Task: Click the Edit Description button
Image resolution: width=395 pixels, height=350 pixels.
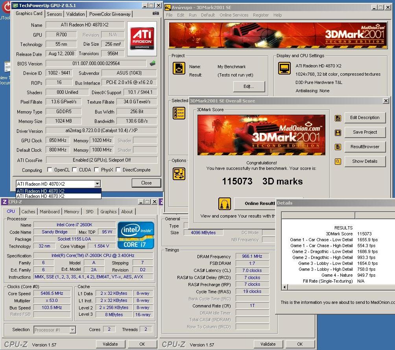Action: tap(365, 118)
